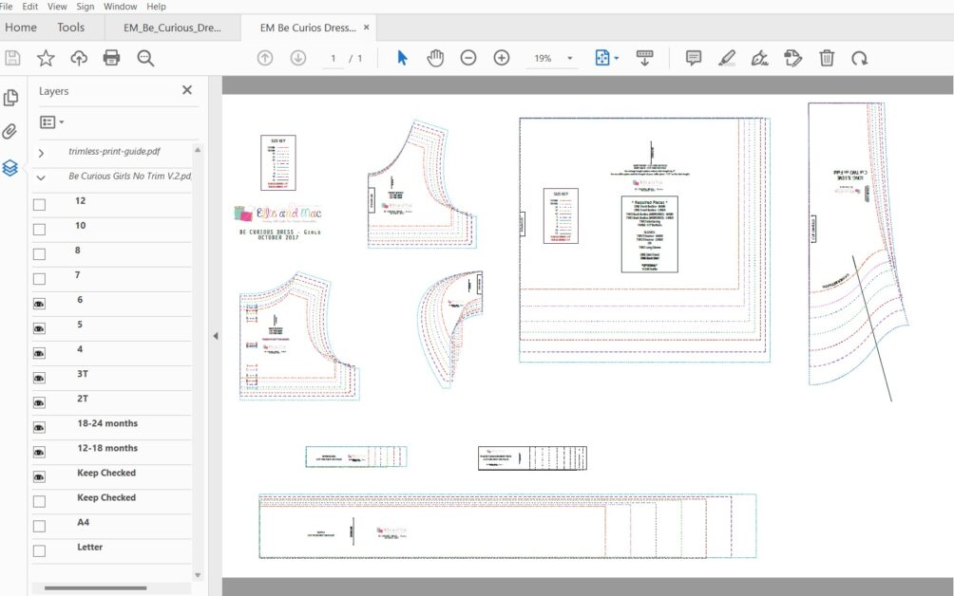Open the zoom percentage dropdown

pos(570,58)
